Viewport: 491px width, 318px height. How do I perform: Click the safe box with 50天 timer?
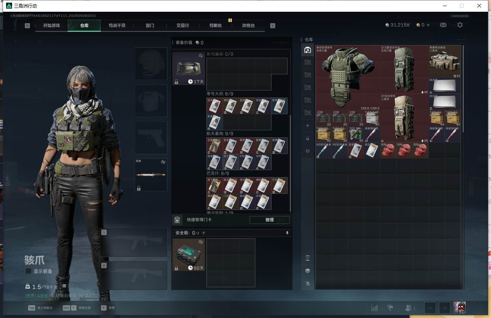click(189, 255)
